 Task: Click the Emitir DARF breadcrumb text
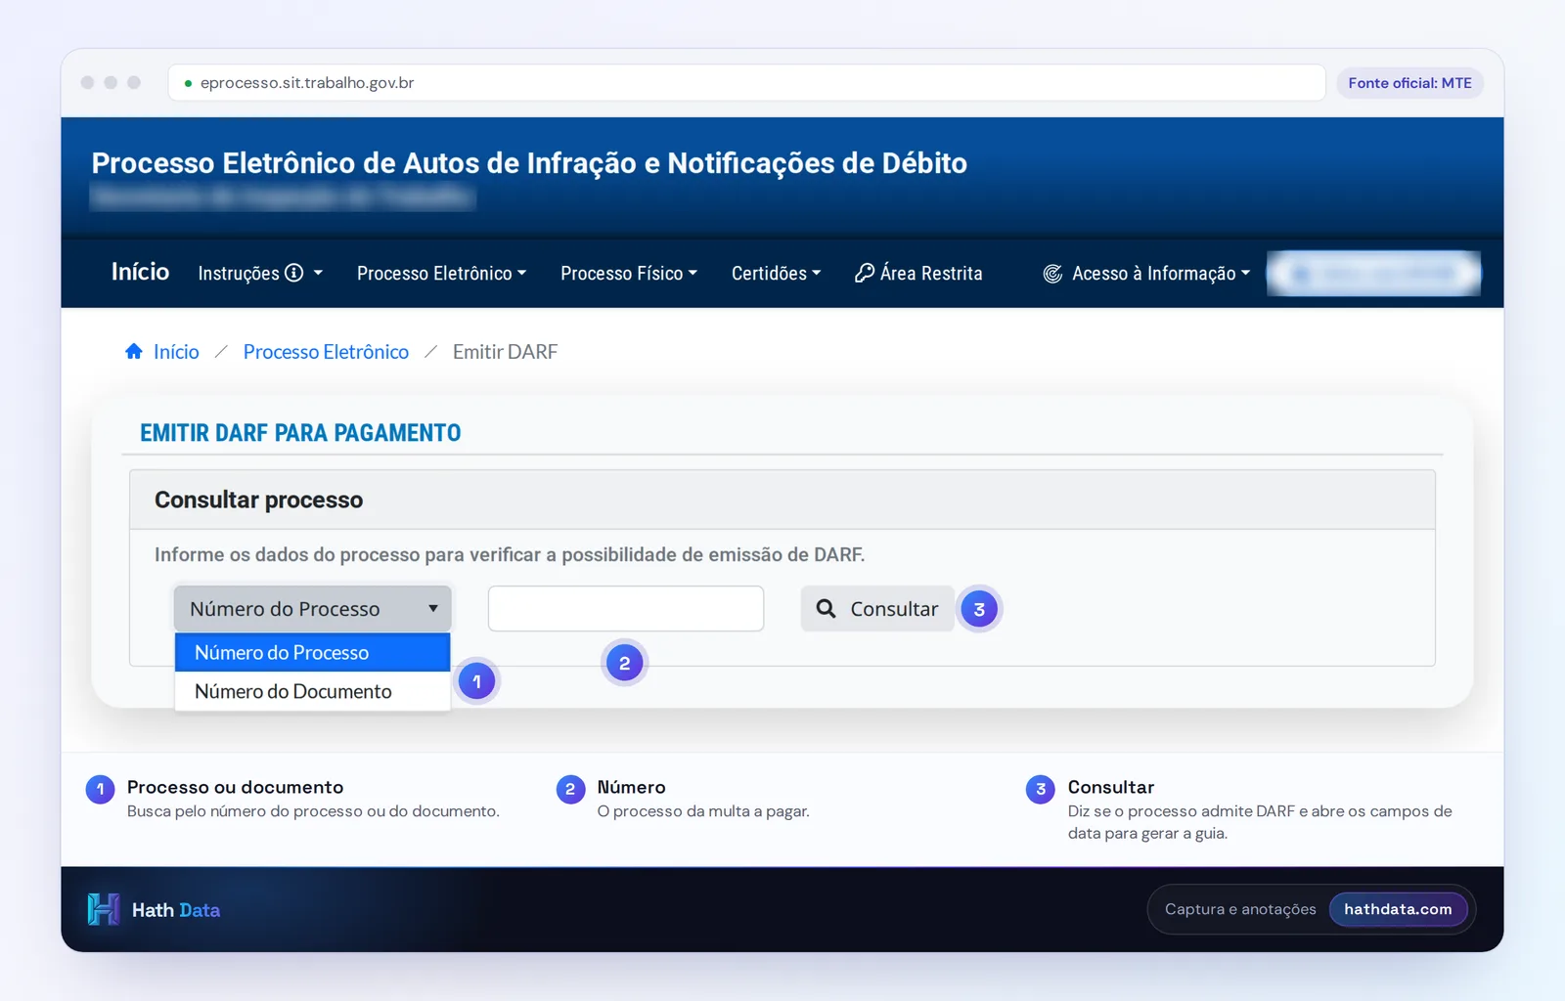(x=505, y=352)
